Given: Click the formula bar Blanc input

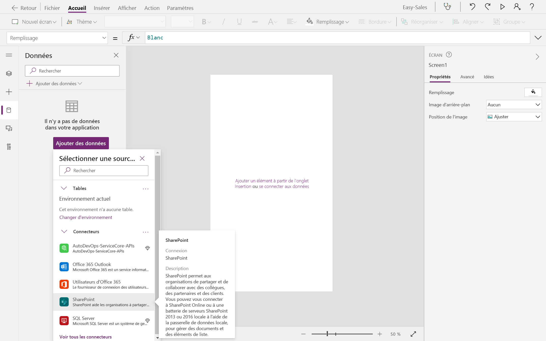Looking at the screenshot, I should (x=337, y=38).
